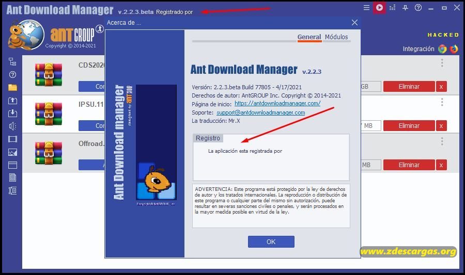Click the GB size field on first row
465x275 pixels.
click(371, 87)
